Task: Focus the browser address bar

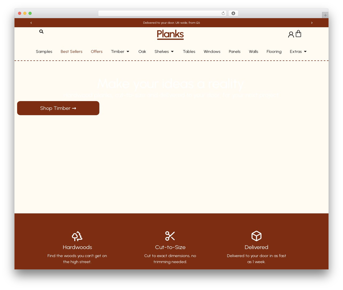Action: pos(162,13)
